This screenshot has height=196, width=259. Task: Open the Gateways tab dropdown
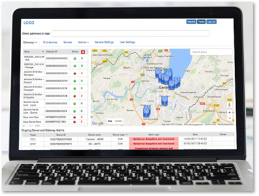pyautogui.click(x=30, y=42)
